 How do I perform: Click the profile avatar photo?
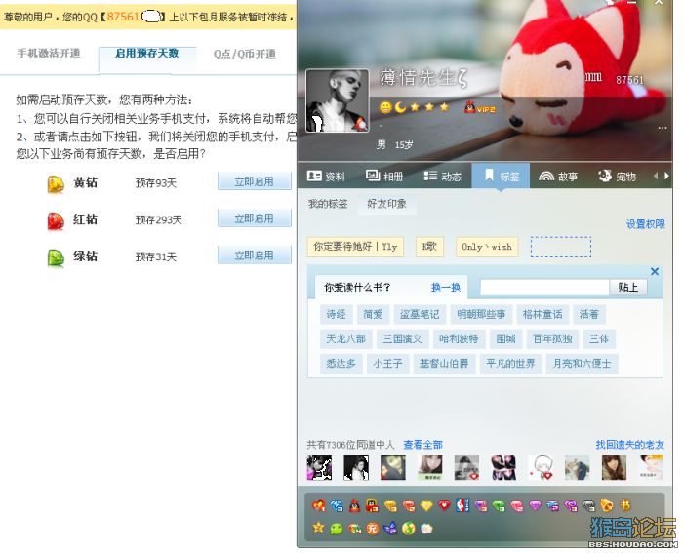click(x=338, y=100)
